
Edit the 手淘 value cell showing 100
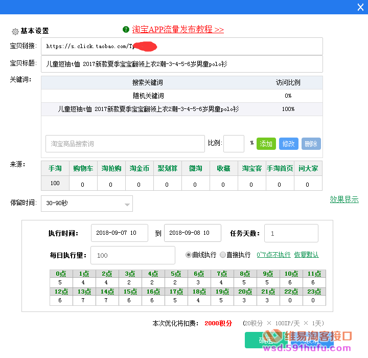[x=55, y=183]
